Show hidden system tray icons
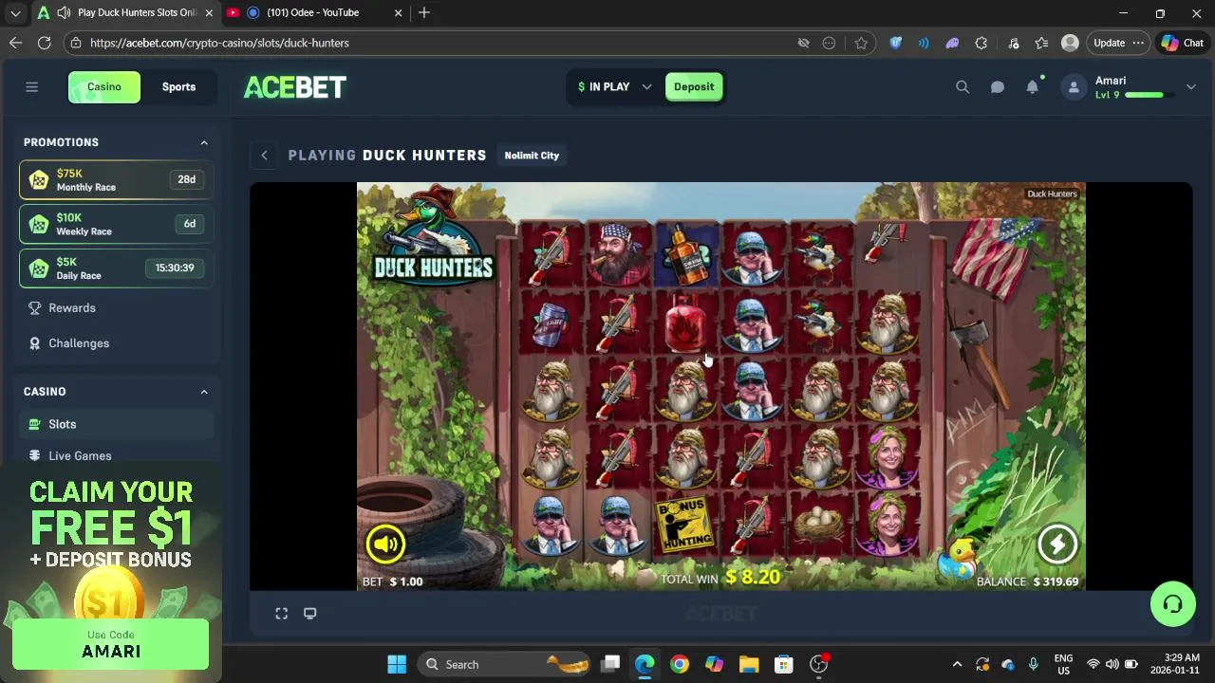The height and width of the screenshot is (683, 1215). 957,664
